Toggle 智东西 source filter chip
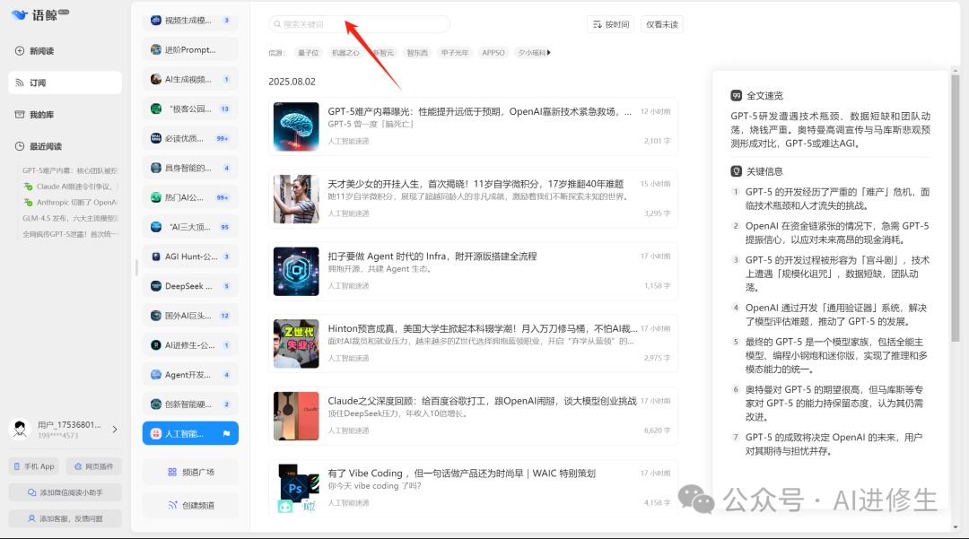The height and width of the screenshot is (539, 969). pos(417,53)
